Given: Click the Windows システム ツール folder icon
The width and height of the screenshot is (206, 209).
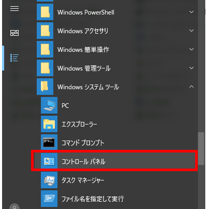Looking at the screenshot, I should (x=45, y=87).
